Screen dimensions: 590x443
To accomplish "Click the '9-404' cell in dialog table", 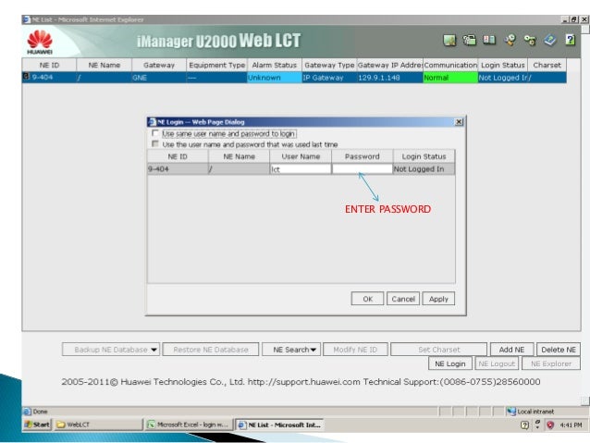I will tap(178, 169).
